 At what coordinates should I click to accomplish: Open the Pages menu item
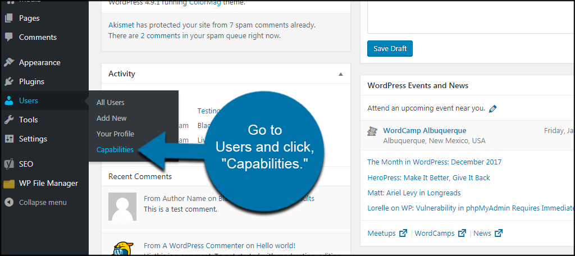tap(29, 18)
